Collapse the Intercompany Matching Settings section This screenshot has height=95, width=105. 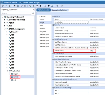pyautogui.click(x=53, y=79)
